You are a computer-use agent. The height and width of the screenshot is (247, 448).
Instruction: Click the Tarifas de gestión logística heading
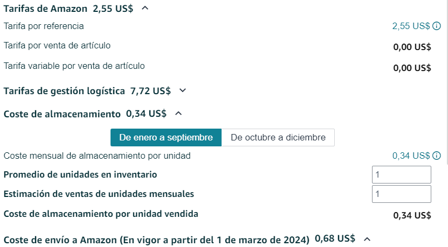coord(64,91)
